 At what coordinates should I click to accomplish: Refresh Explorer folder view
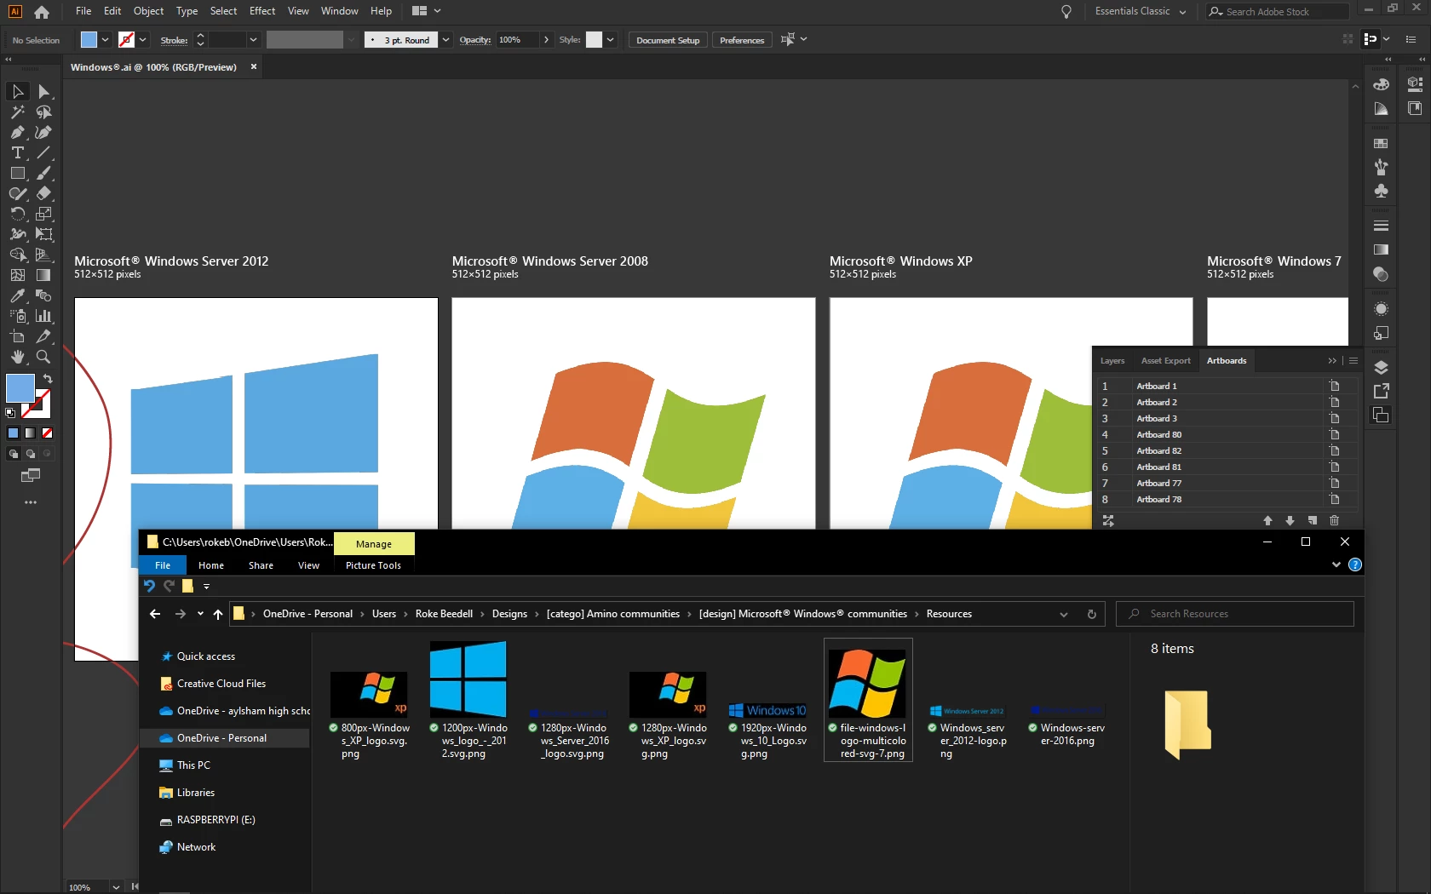click(1091, 615)
